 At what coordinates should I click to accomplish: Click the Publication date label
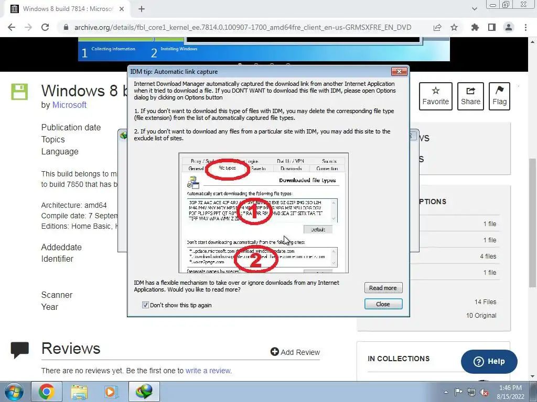[71, 128]
